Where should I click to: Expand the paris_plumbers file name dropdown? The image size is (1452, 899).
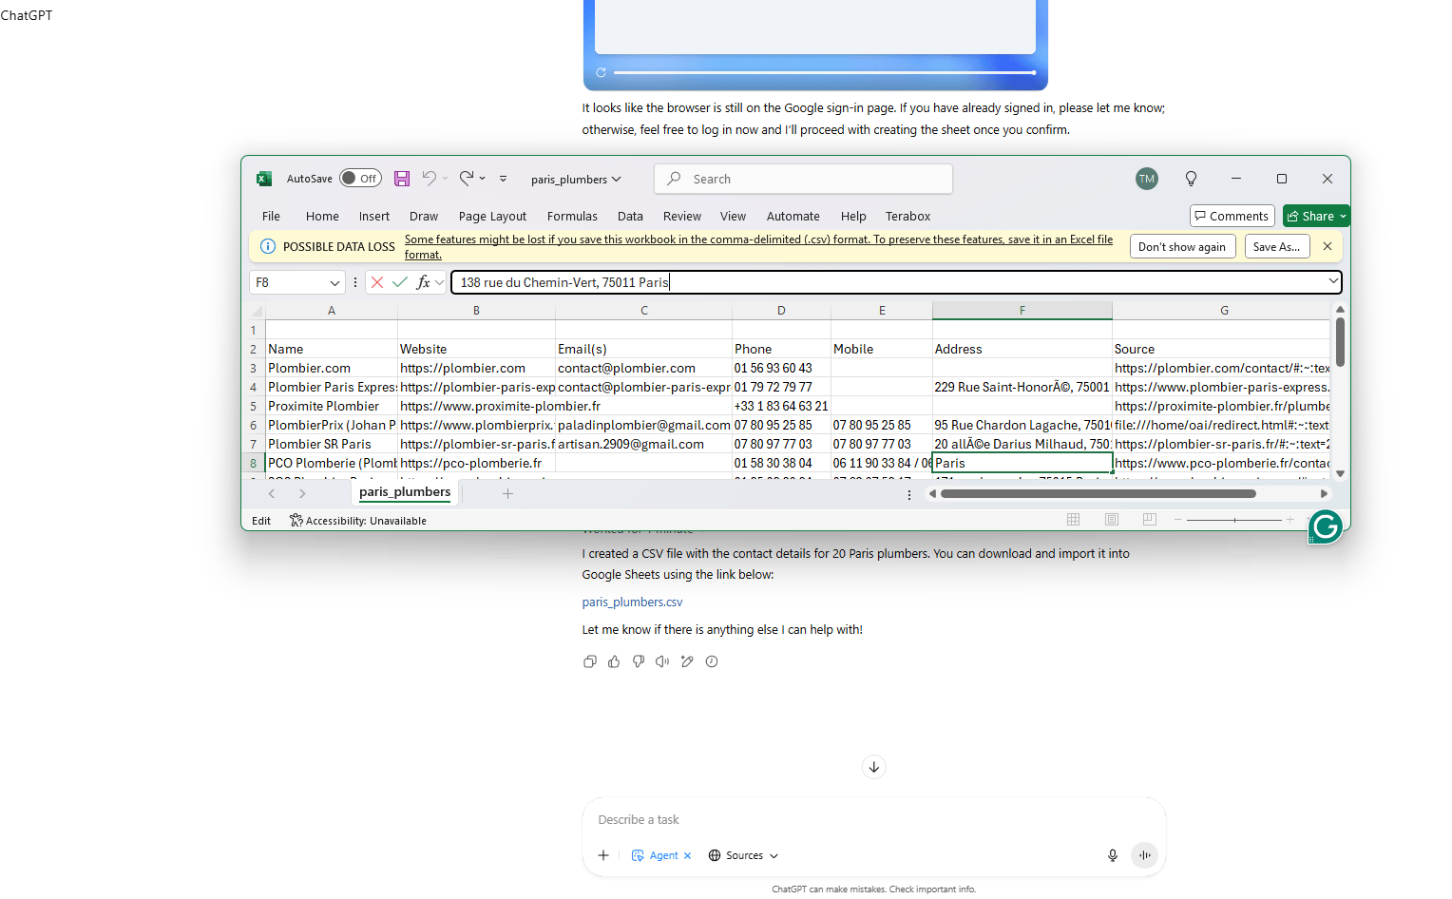click(x=617, y=179)
